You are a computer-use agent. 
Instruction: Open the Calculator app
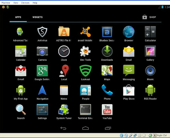pyautogui.click(x=150, y=34)
